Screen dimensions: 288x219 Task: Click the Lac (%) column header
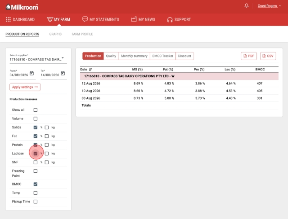point(230,70)
